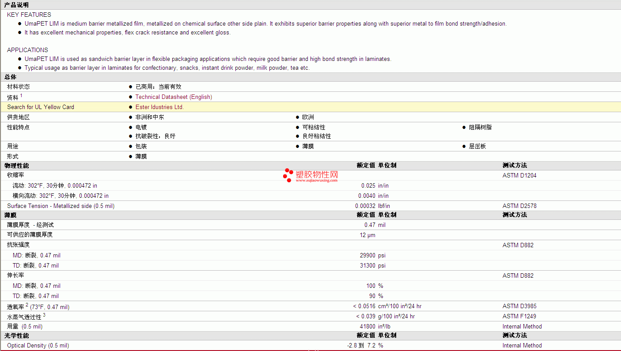Select the ASTM D1204 test method
This screenshot has height=351, width=621.
519,176
